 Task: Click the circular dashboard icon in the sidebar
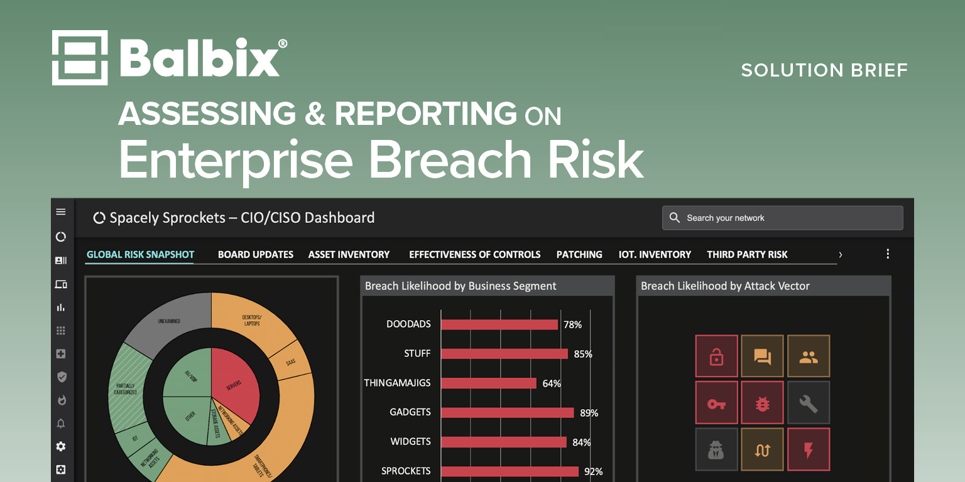coord(61,237)
